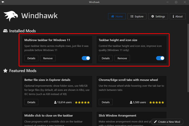The height and width of the screenshot is (126, 189).
Task: Click the info icon in About tab
Action: [x=173, y=16]
